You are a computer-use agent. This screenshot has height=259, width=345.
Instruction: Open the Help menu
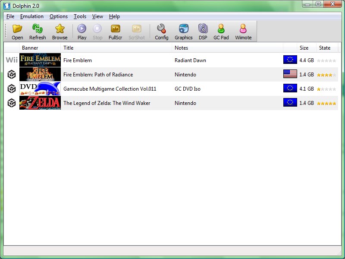[114, 16]
